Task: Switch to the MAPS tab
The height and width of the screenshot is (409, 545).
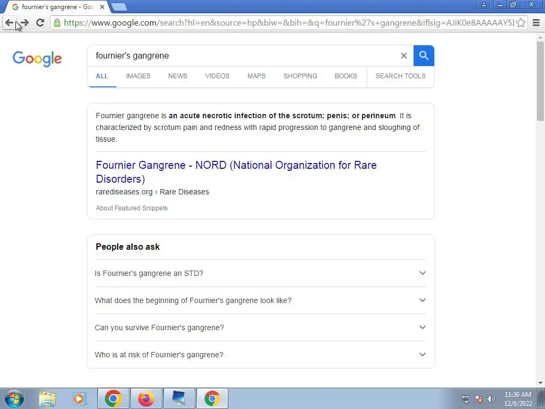Action: (257, 76)
